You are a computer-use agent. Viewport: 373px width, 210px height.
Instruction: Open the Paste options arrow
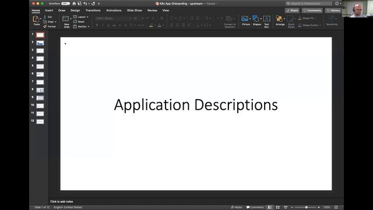[x=41, y=19]
